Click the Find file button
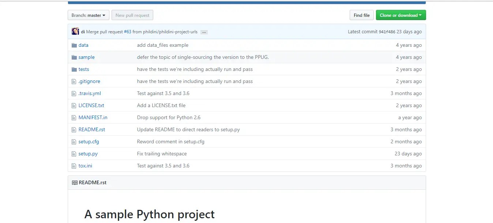Image resolution: width=493 pixels, height=223 pixels. point(361,15)
